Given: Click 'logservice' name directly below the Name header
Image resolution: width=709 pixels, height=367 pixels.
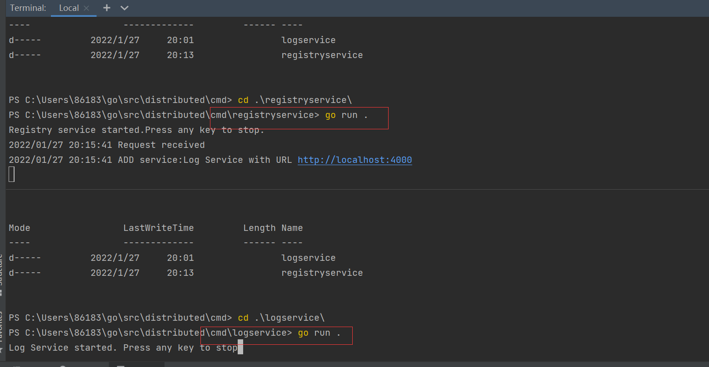Looking at the screenshot, I should click(309, 258).
